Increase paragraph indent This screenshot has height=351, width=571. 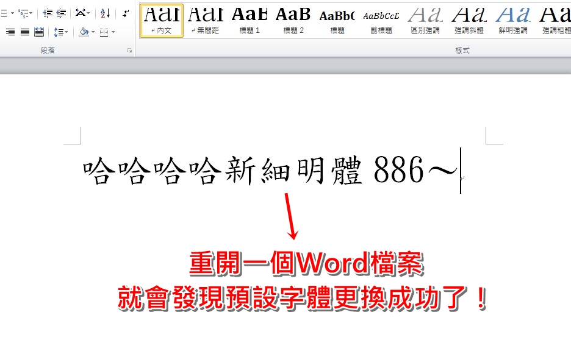point(61,13)
